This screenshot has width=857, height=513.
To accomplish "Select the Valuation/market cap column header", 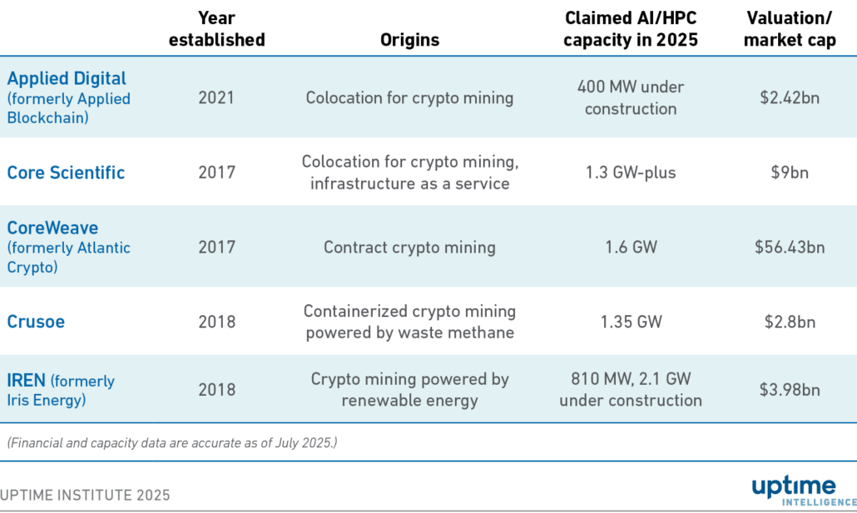I will tap(790, 29).
